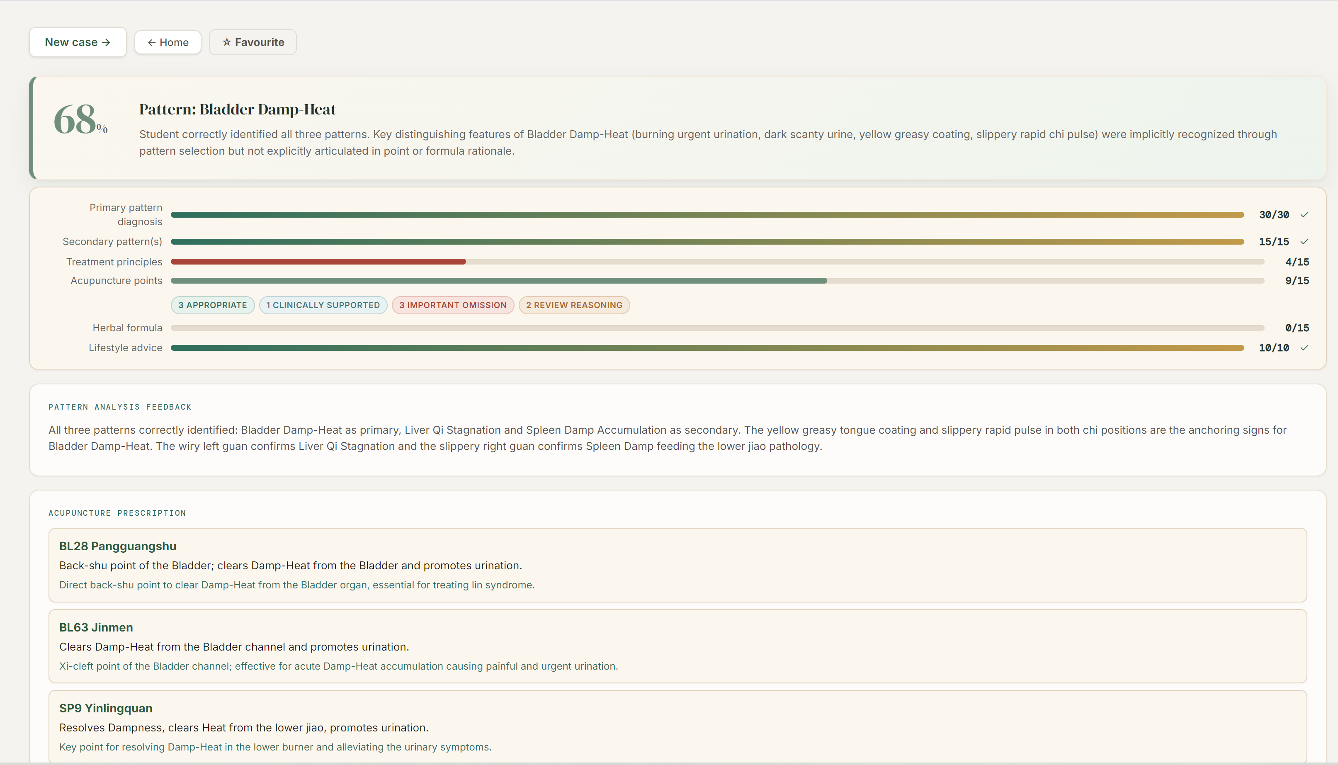Go back to Home
The height and width of the screenshot is (765, 1338).
coord(168,42)
